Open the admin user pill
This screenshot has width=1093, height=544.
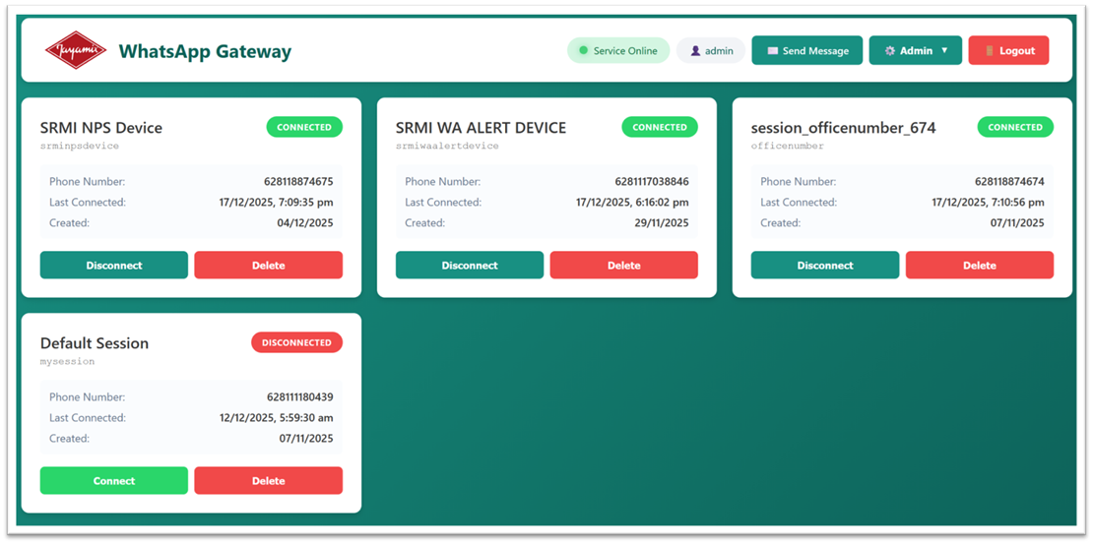[x=711, y=50]
